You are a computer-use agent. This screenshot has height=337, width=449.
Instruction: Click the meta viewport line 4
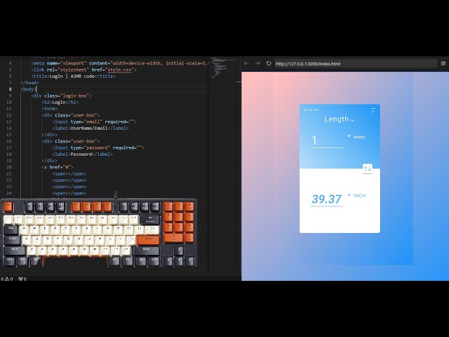[120, 63]
